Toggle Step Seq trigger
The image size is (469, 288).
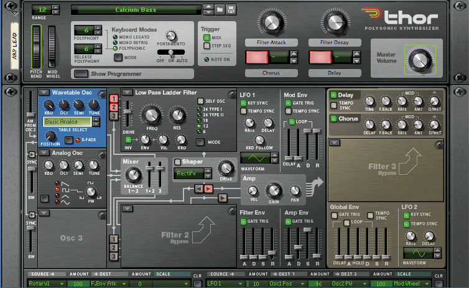pyautogui.click(x=207, y=46)
